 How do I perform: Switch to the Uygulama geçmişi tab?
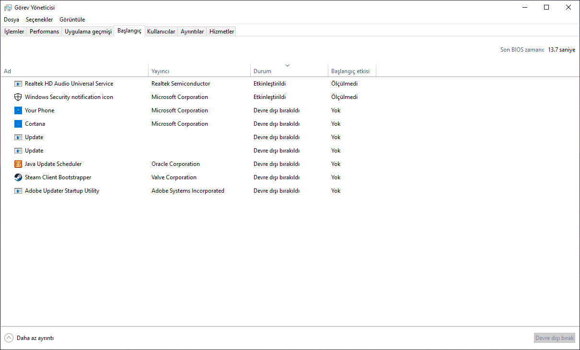88,32
